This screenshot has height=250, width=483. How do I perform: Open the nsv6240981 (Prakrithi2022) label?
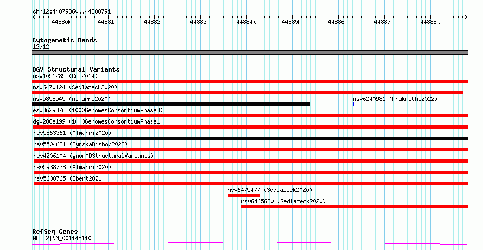(395, 99)
